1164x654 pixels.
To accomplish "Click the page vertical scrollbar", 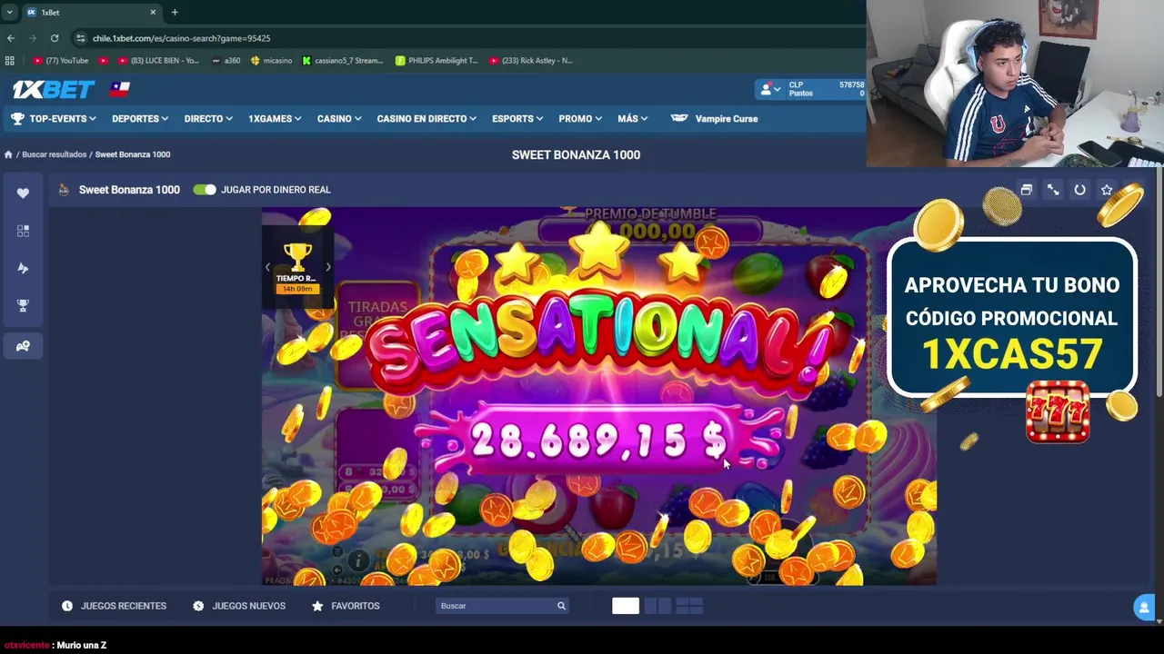I will [1159, 282].
